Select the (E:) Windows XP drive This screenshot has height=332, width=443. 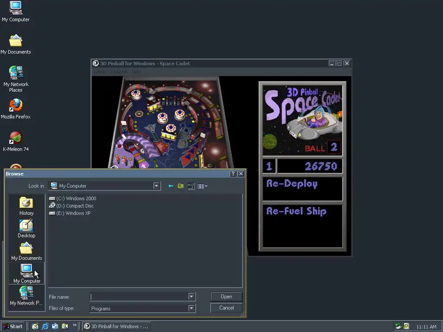[70, 213]
